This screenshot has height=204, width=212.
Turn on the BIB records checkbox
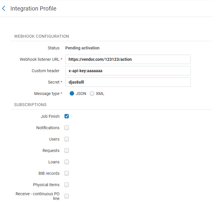(x=66, y=173)
